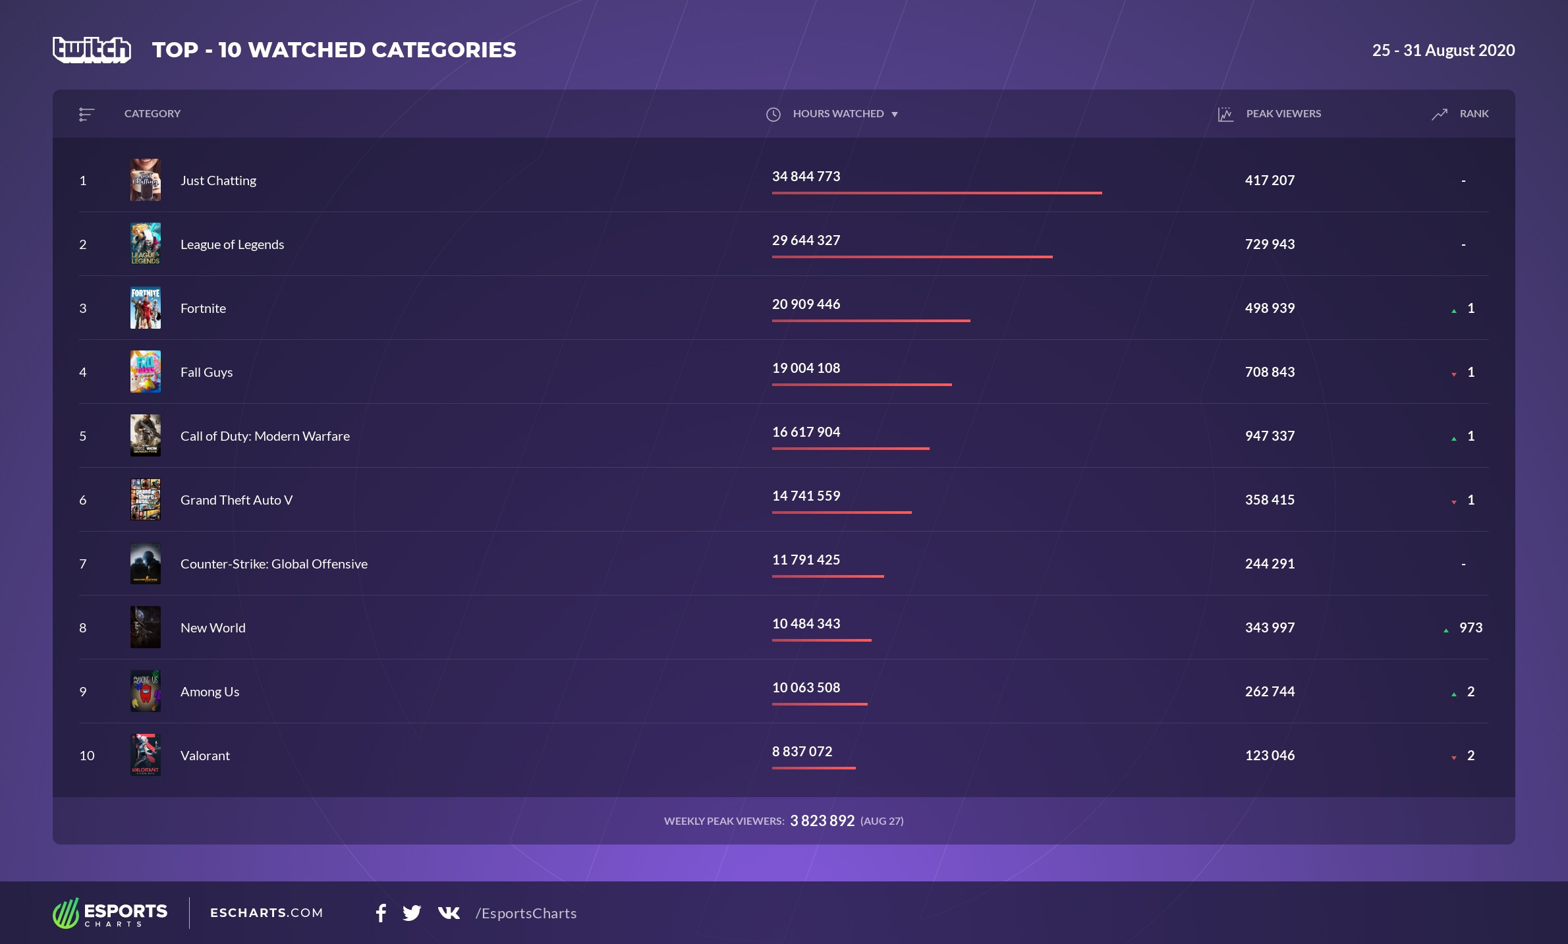Open the League of Legends thumbnail

pos(146,244)
